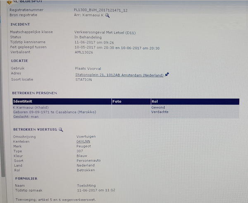Open the Kenteken license plate link
The image size is (248, 203).
click(x=83, y=141)
